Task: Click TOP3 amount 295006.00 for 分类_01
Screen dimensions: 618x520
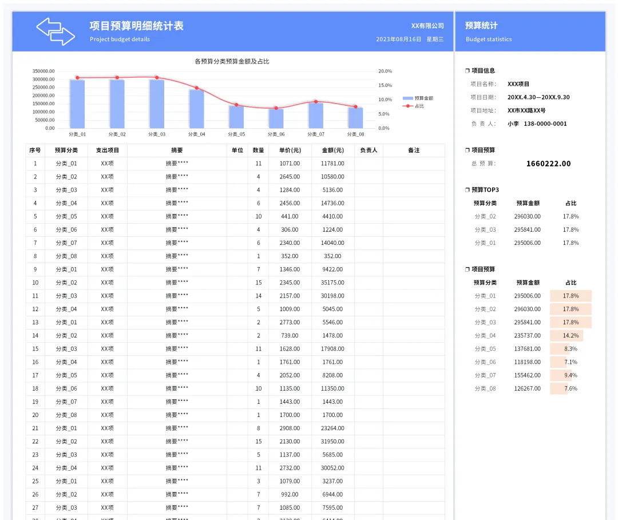Action: pos(528,243)
